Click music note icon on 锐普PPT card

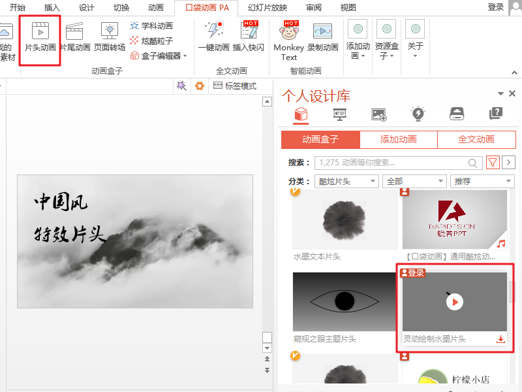tap(501, 244)
